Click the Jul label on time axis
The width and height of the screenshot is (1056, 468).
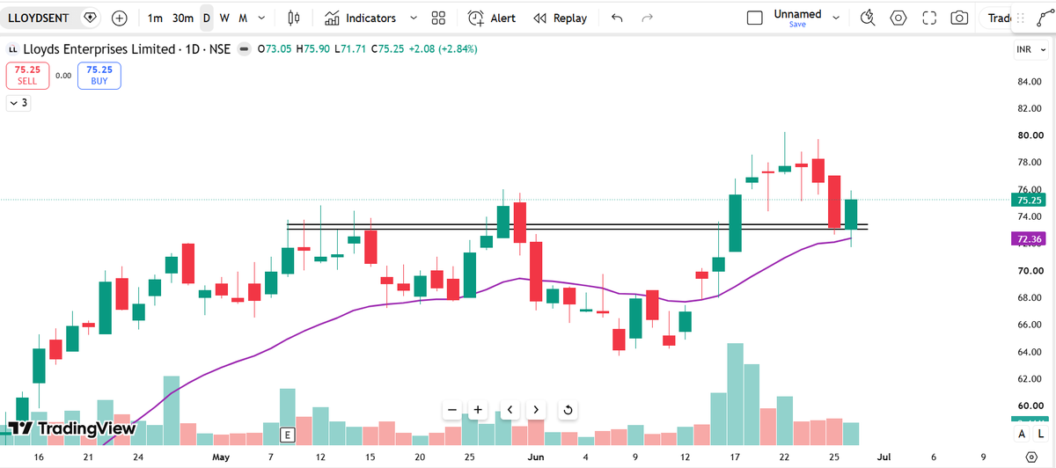tap(885, 457)
